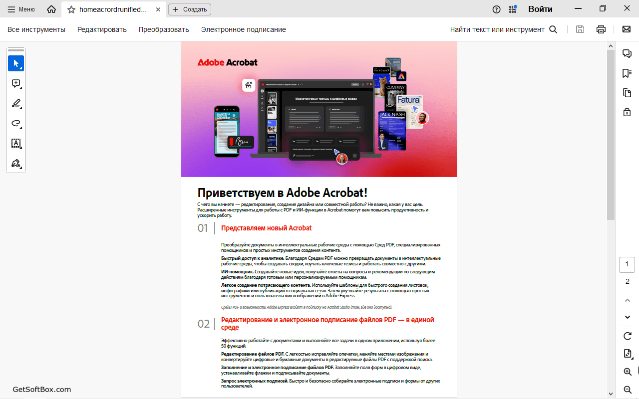The image size is (639, 399).
Task: Send the file by email envelope icon
Action: [x=627, y=29]
